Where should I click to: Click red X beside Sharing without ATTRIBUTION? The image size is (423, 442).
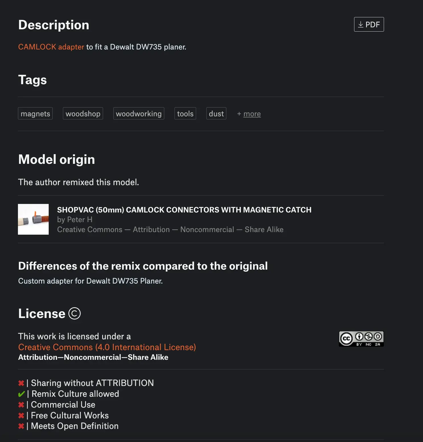coord(21,383)
